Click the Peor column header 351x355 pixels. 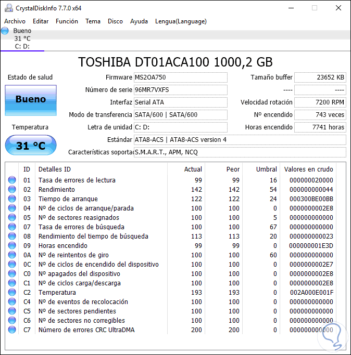point(224,169)
